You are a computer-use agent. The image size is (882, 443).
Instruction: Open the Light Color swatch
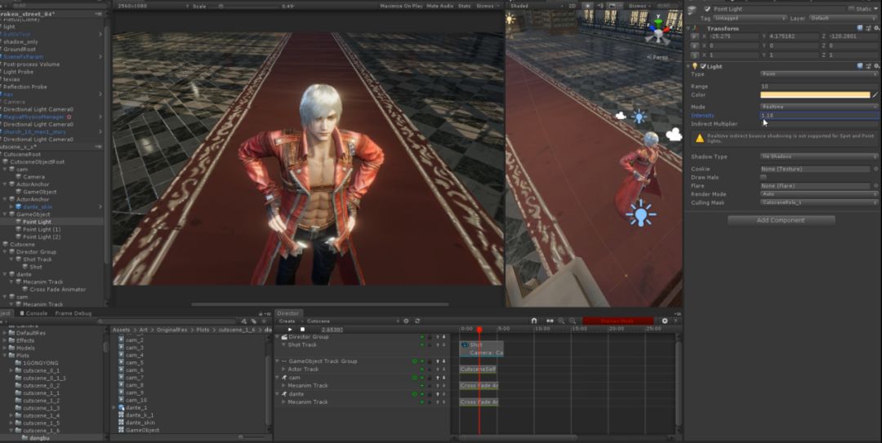(815, 95)
